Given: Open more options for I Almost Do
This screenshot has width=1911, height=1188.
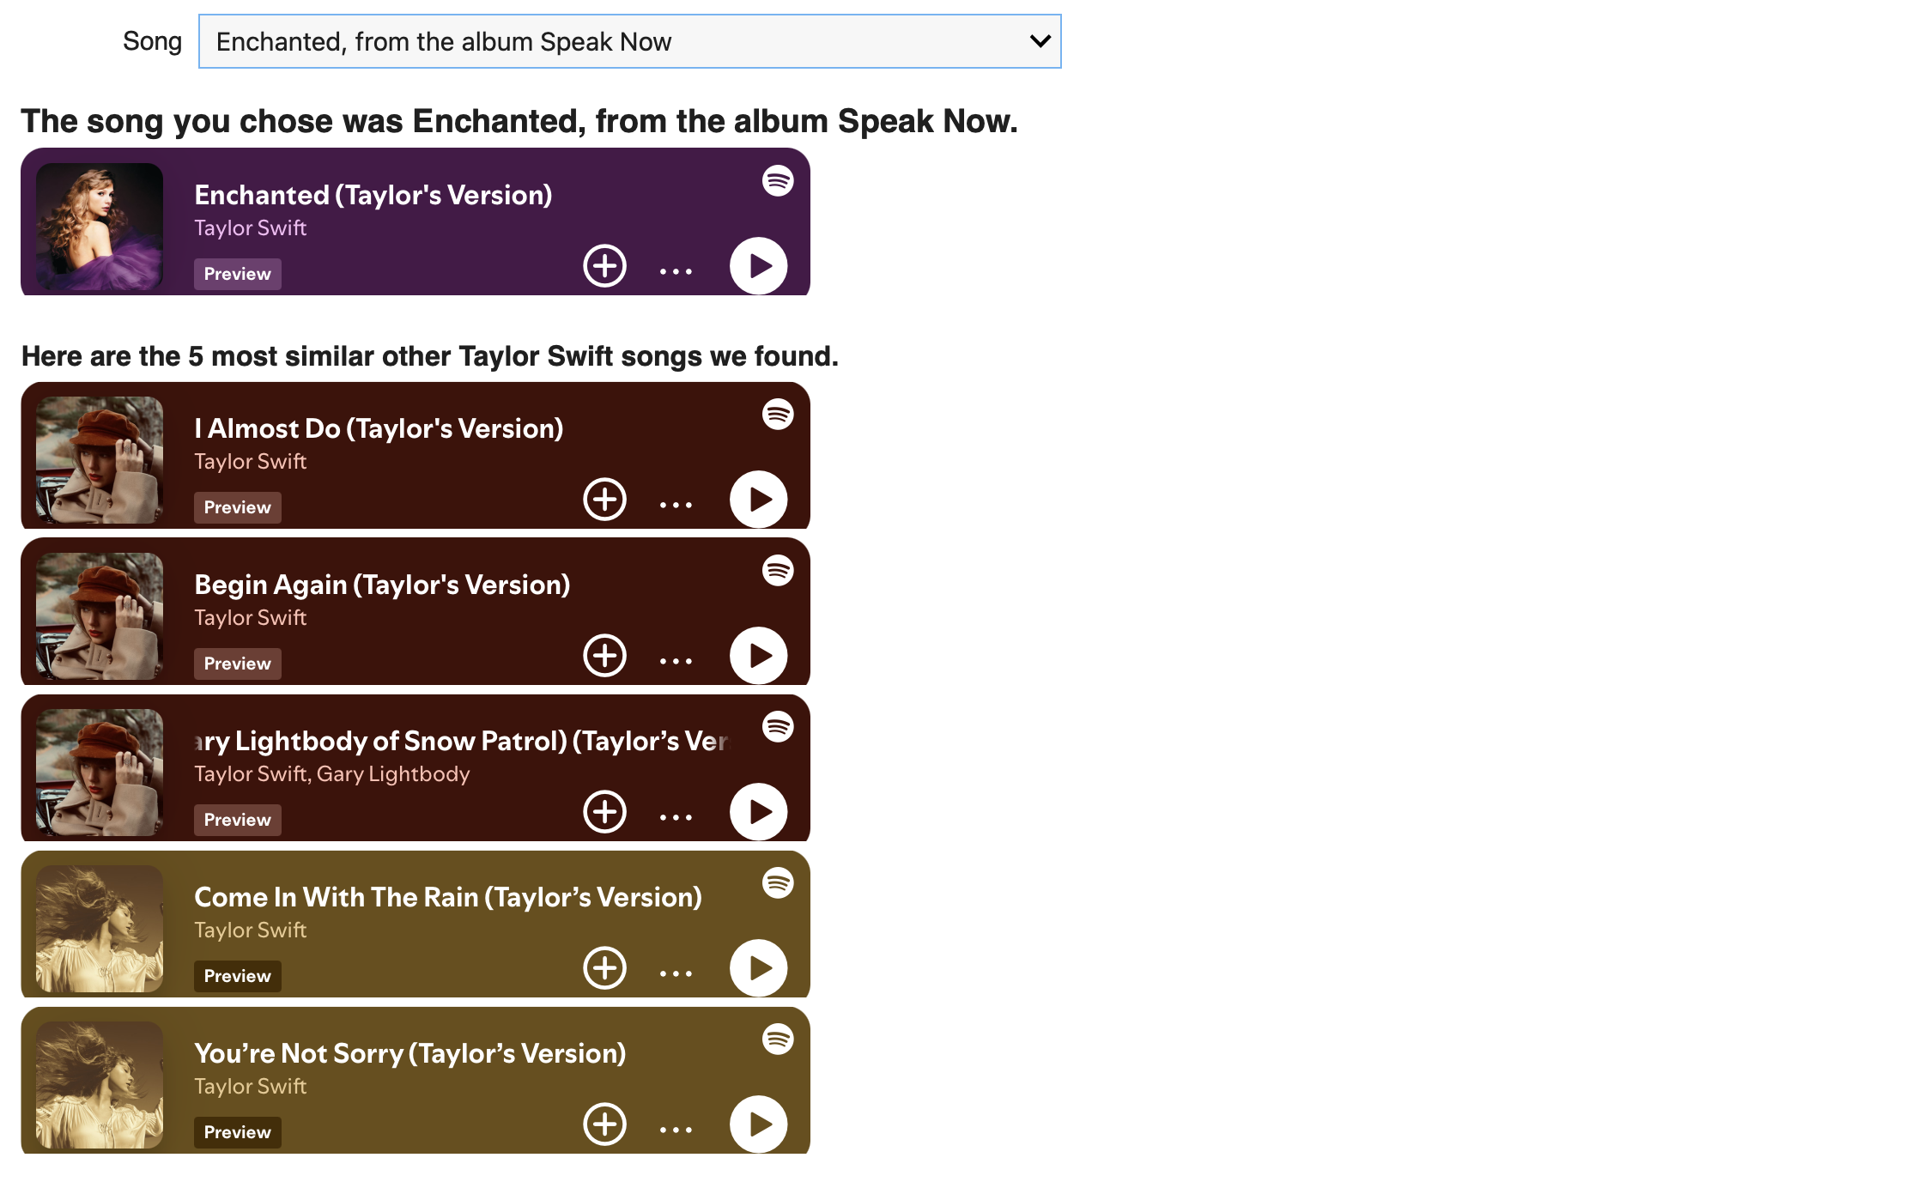Looking at the screenshot, I should [676, 505].
